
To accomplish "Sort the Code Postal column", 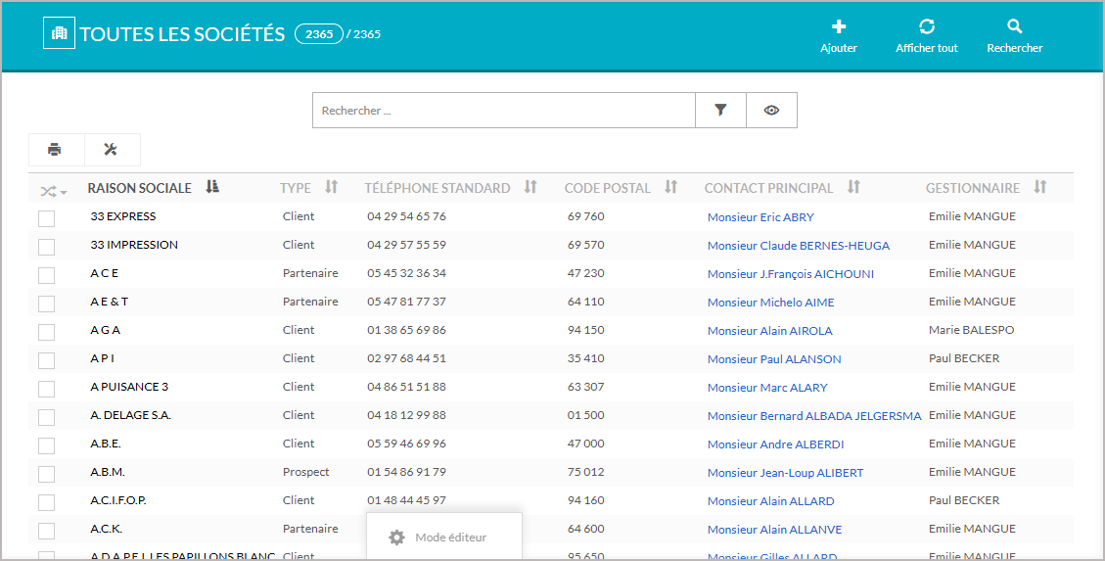I will (x=670, y=187).
